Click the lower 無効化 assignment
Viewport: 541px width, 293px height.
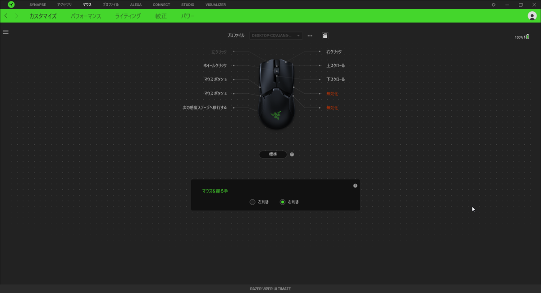[x=332, y=108]
